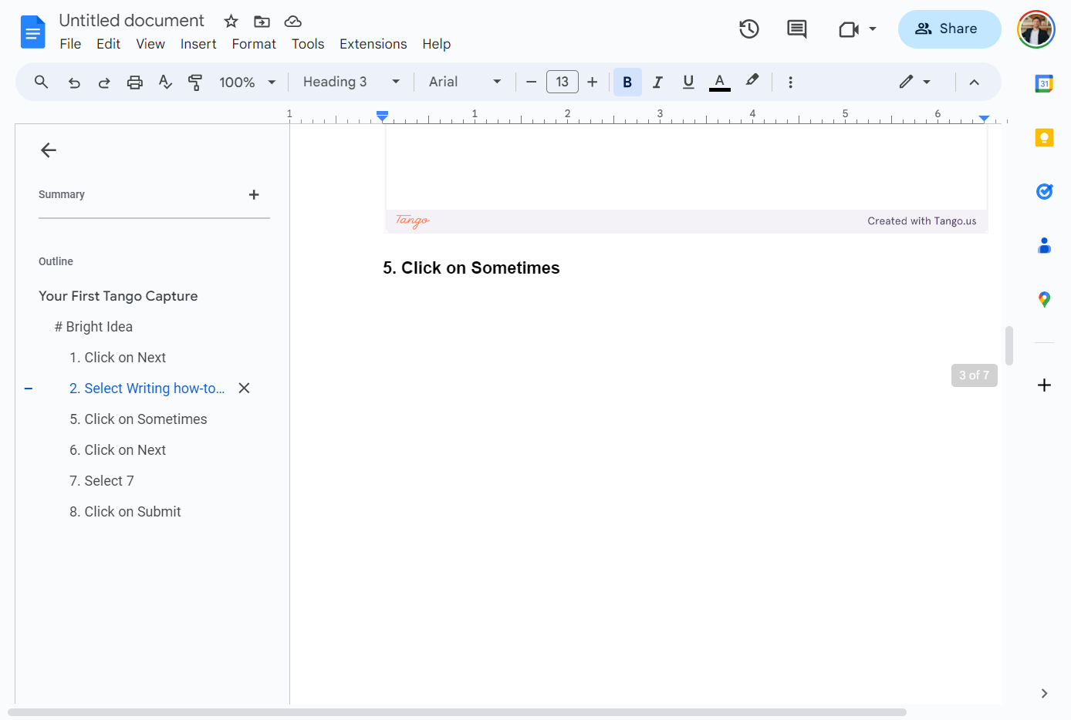Open Google Tasks side panel

point(1044,191)
